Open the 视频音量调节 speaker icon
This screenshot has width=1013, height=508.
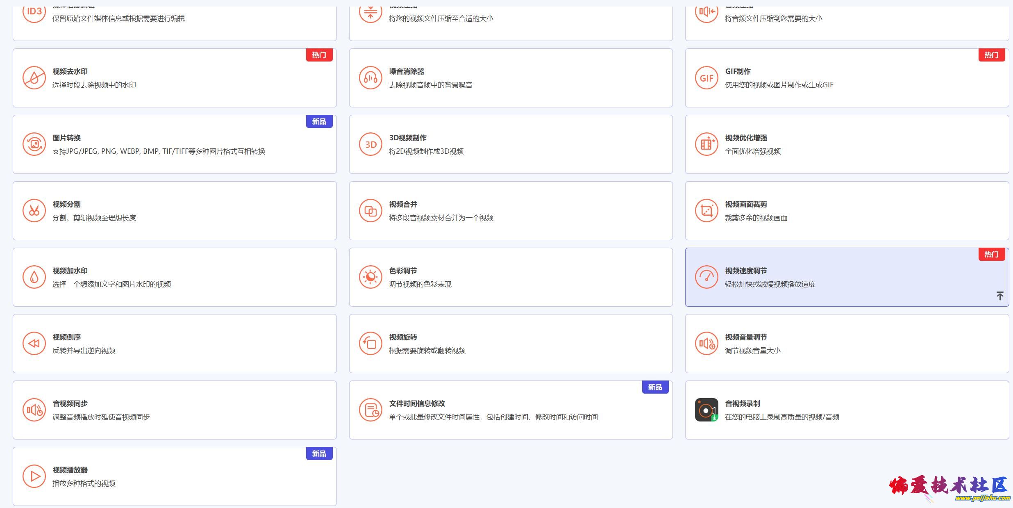[706, 344]
